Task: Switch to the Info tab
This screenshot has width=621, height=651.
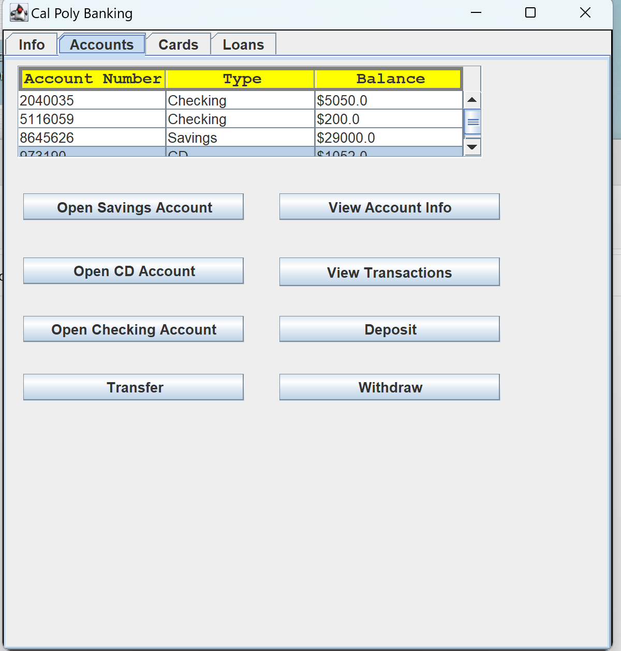Action: click(x=32, y=44)
